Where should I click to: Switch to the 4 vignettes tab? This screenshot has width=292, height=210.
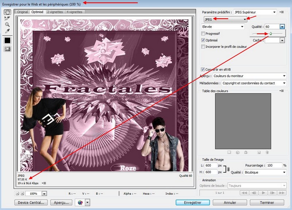coord(74,12)
